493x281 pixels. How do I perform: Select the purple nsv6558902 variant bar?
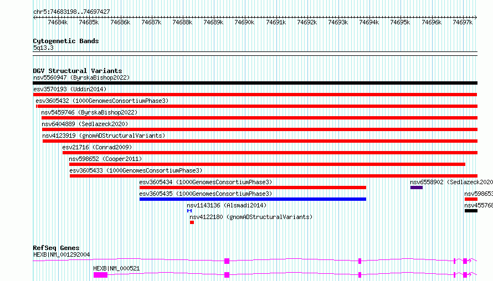coord(416,188)
